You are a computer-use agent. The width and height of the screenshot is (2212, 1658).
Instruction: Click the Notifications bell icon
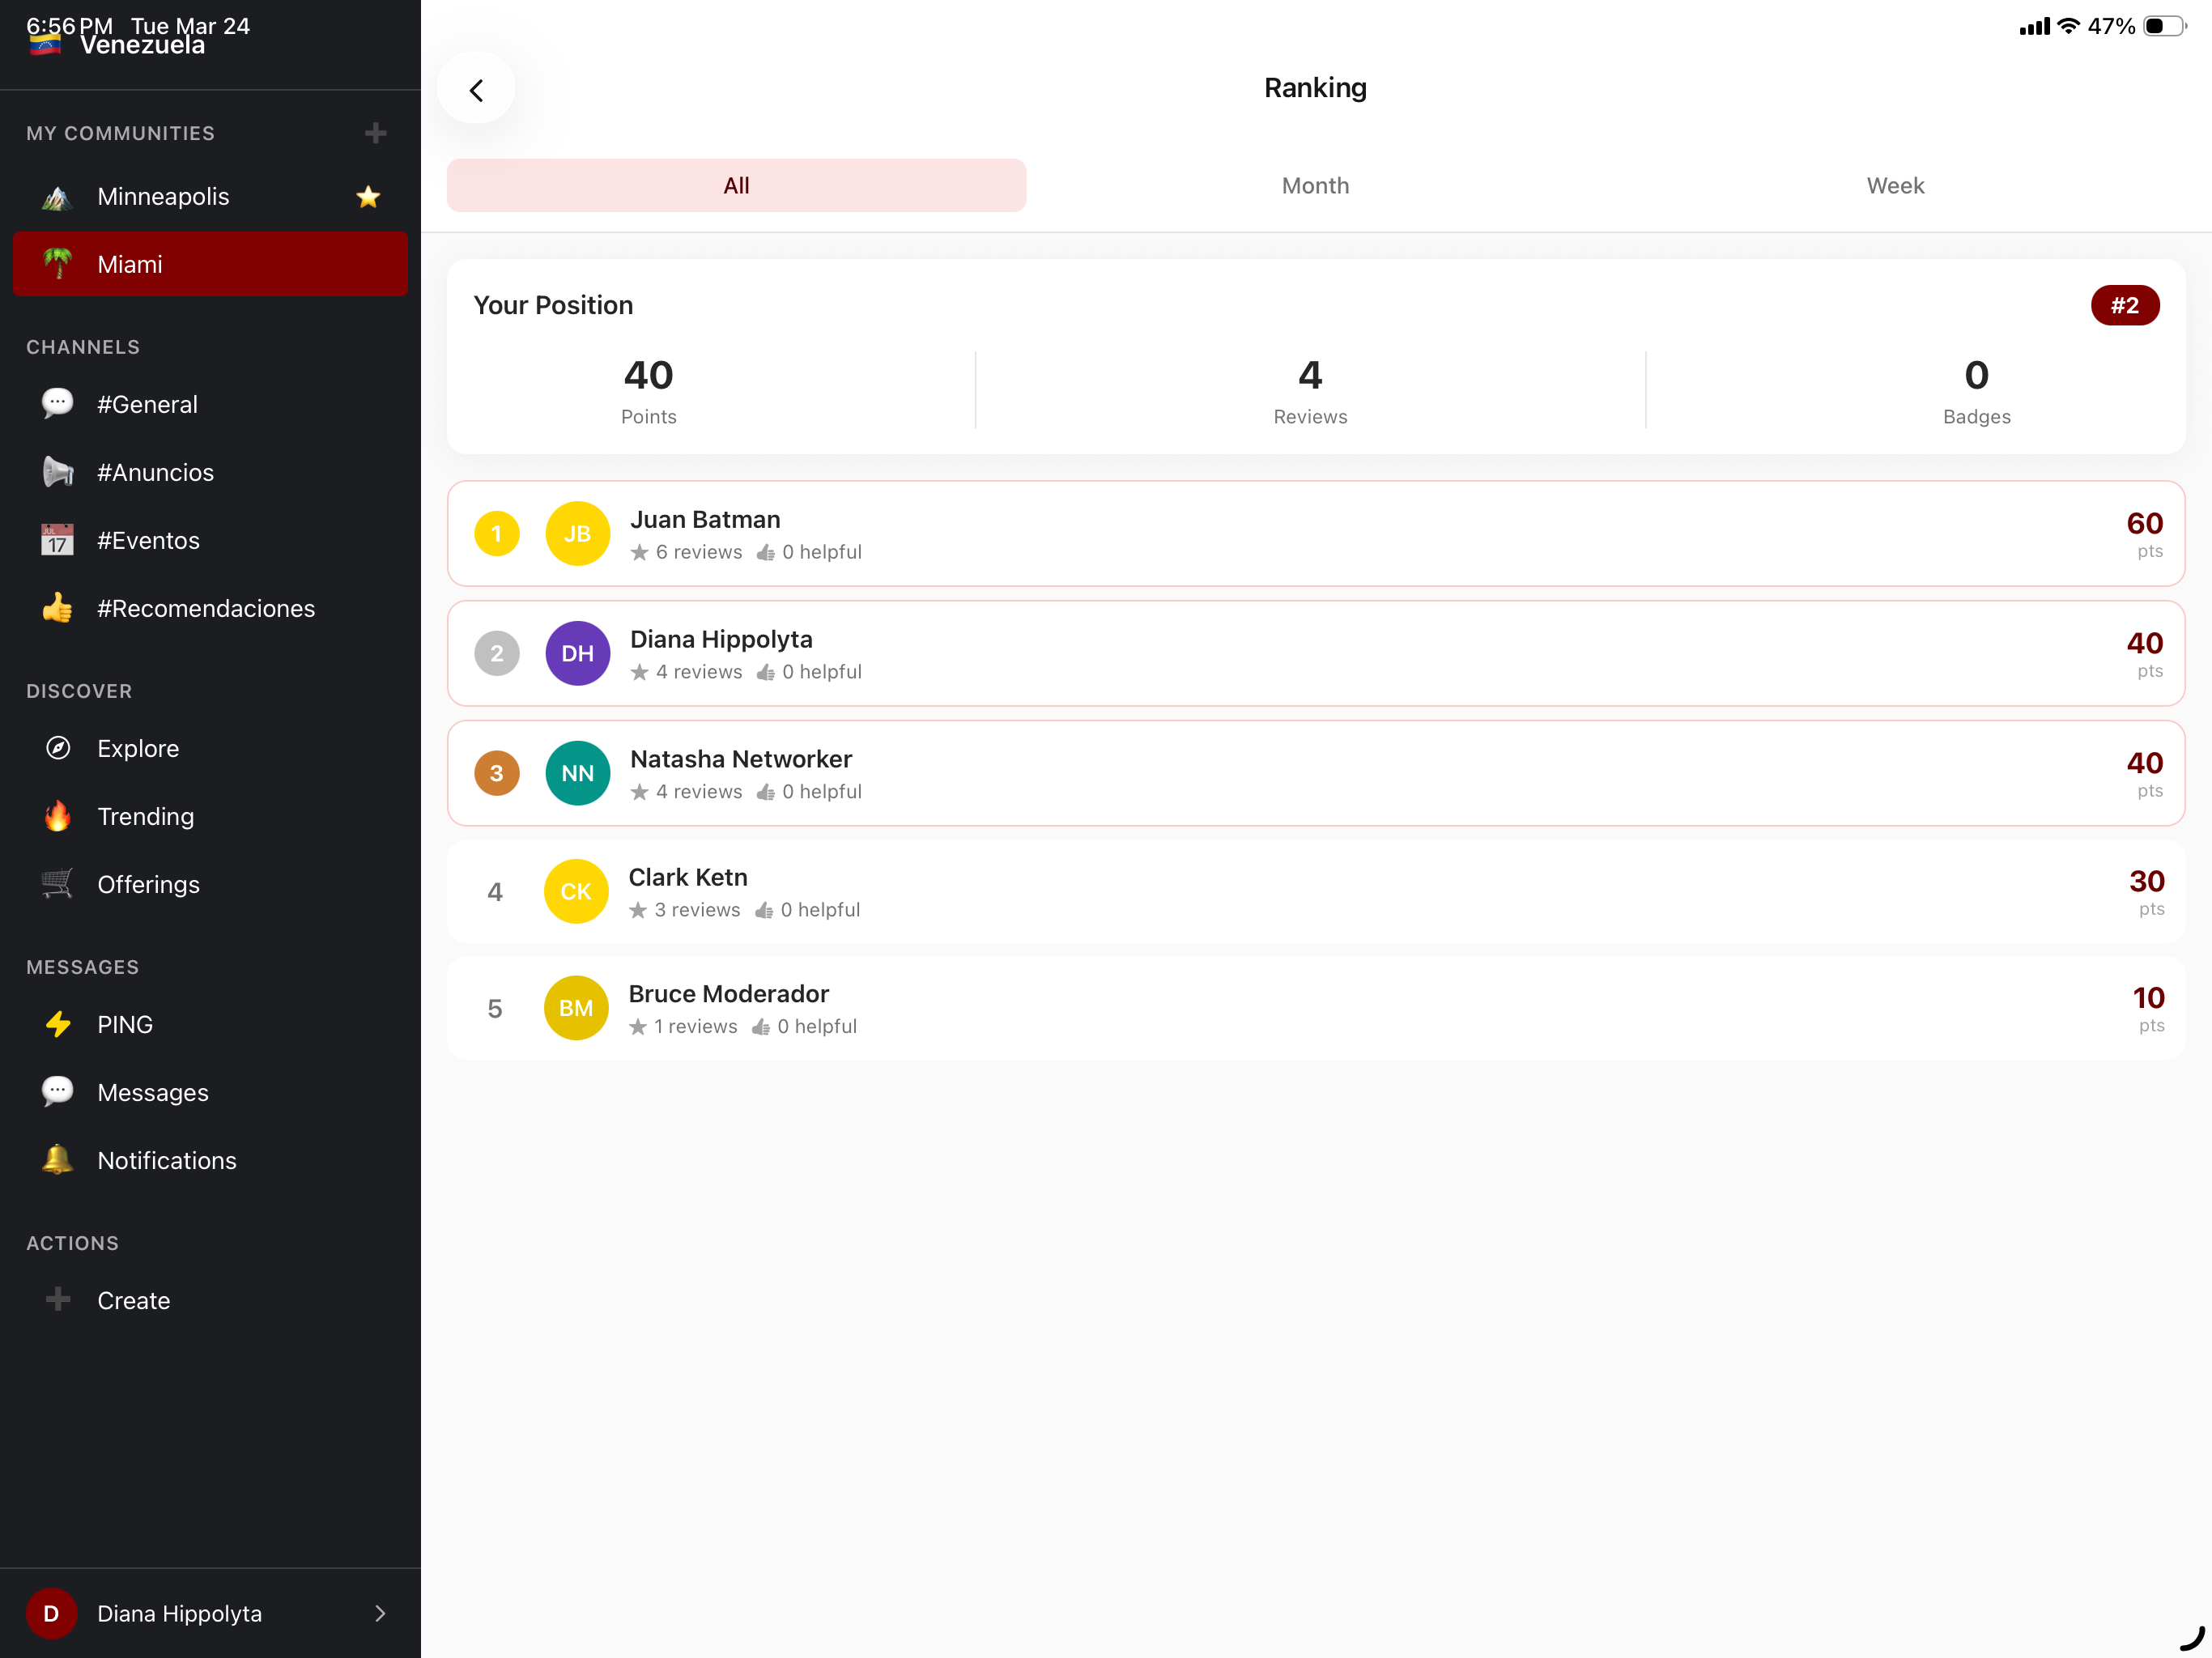pyautogui.click(x=57, y=1160)
